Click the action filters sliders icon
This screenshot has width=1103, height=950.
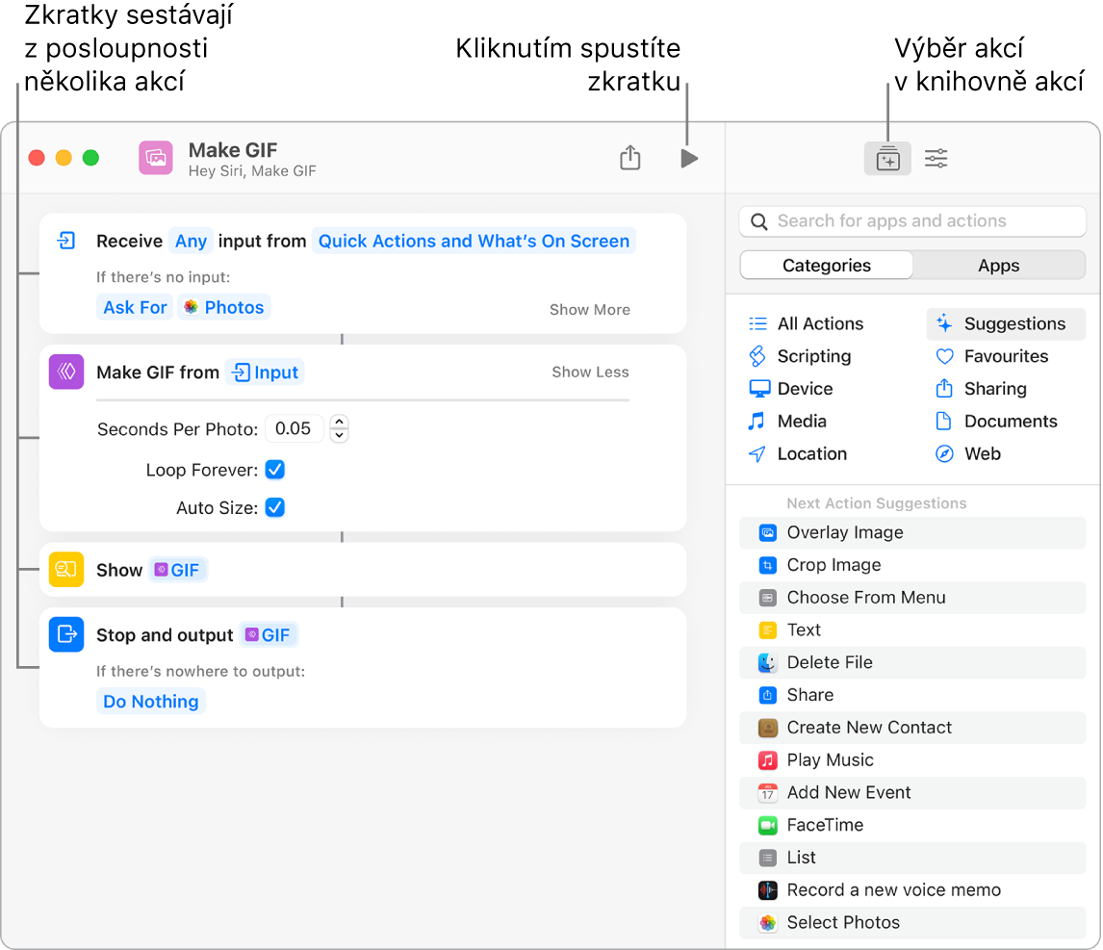[x=935, y=158]
